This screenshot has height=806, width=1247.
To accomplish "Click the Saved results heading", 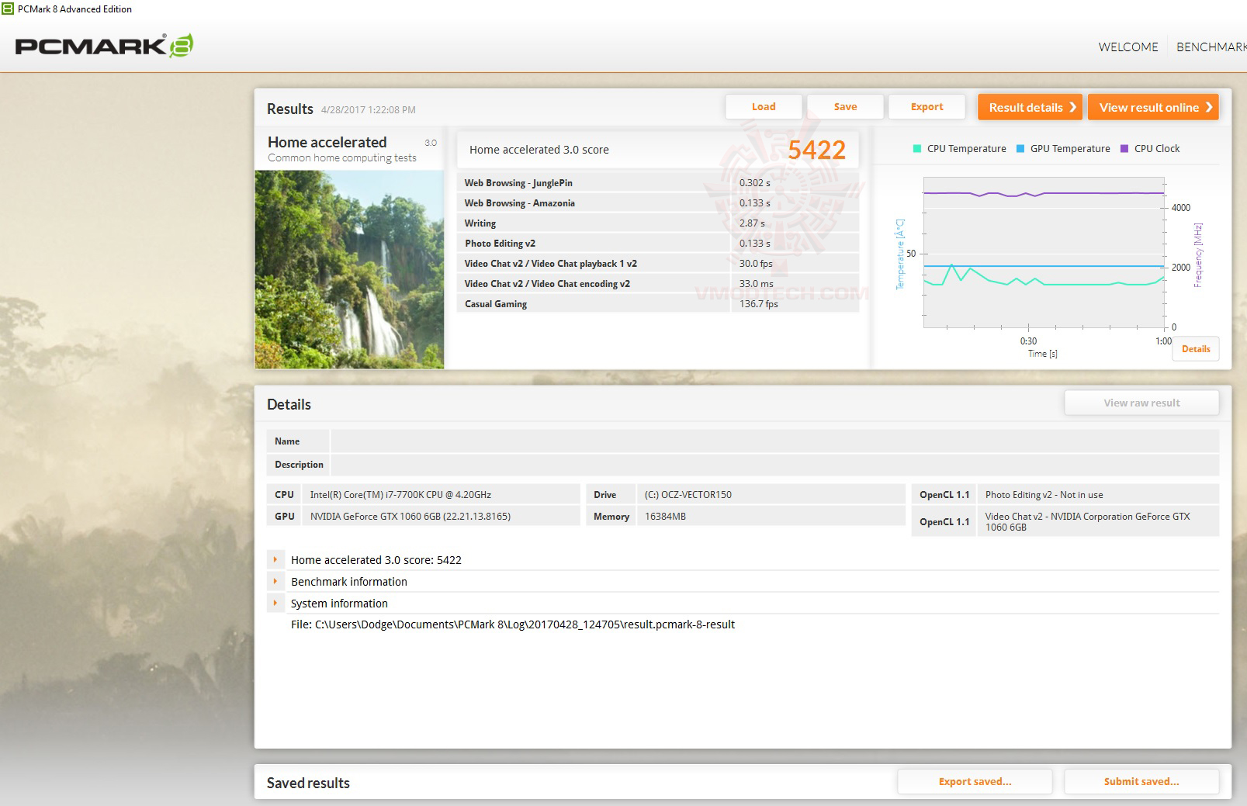I will 308,783.
